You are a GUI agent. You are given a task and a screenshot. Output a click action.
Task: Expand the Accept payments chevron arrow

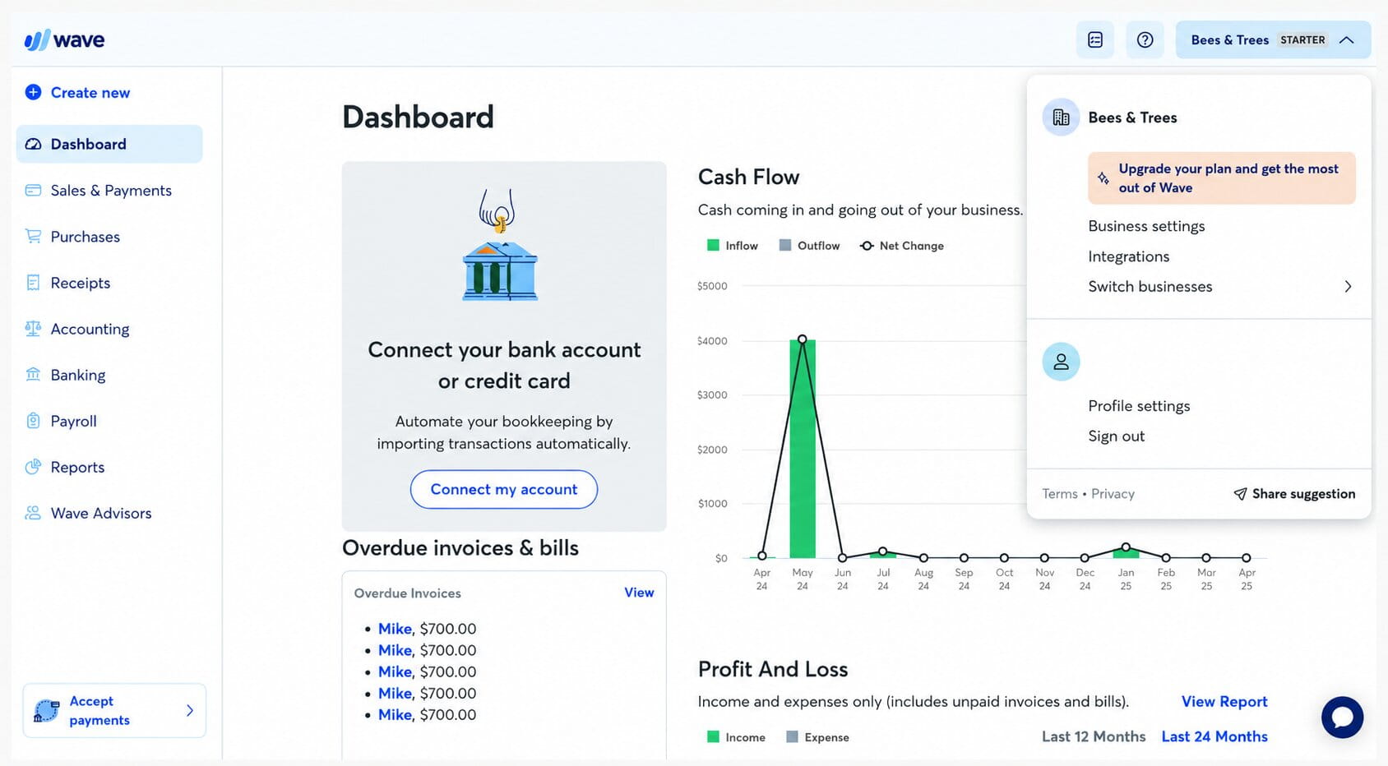[190, 710]
